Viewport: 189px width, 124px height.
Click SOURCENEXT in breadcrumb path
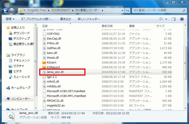(x=61, y=10)
